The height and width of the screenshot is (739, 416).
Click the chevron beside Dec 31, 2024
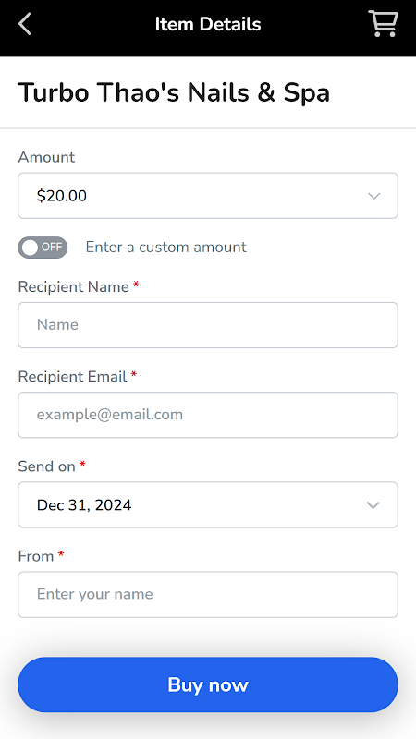(x=373, y=505)
